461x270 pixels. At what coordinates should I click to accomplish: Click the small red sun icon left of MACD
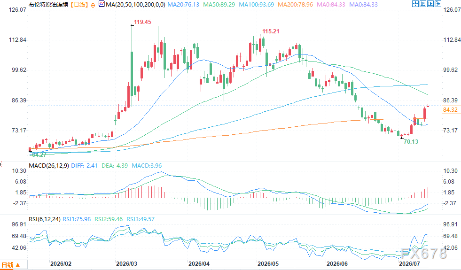[x=1, y=164]
